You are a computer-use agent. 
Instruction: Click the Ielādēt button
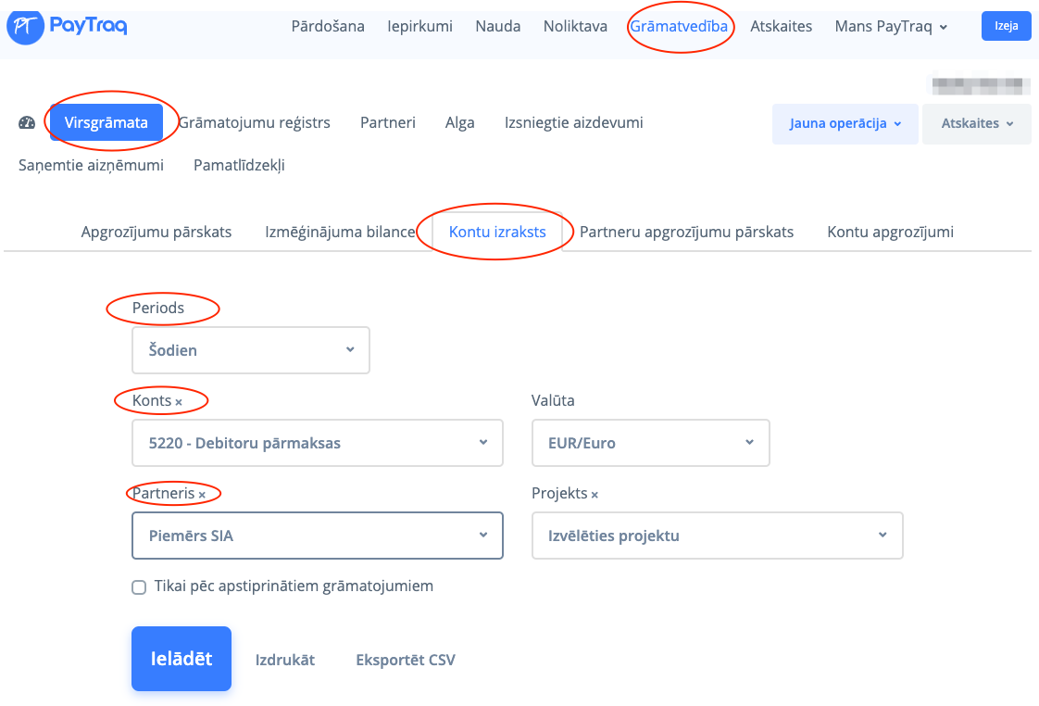(x=182, y=659)
